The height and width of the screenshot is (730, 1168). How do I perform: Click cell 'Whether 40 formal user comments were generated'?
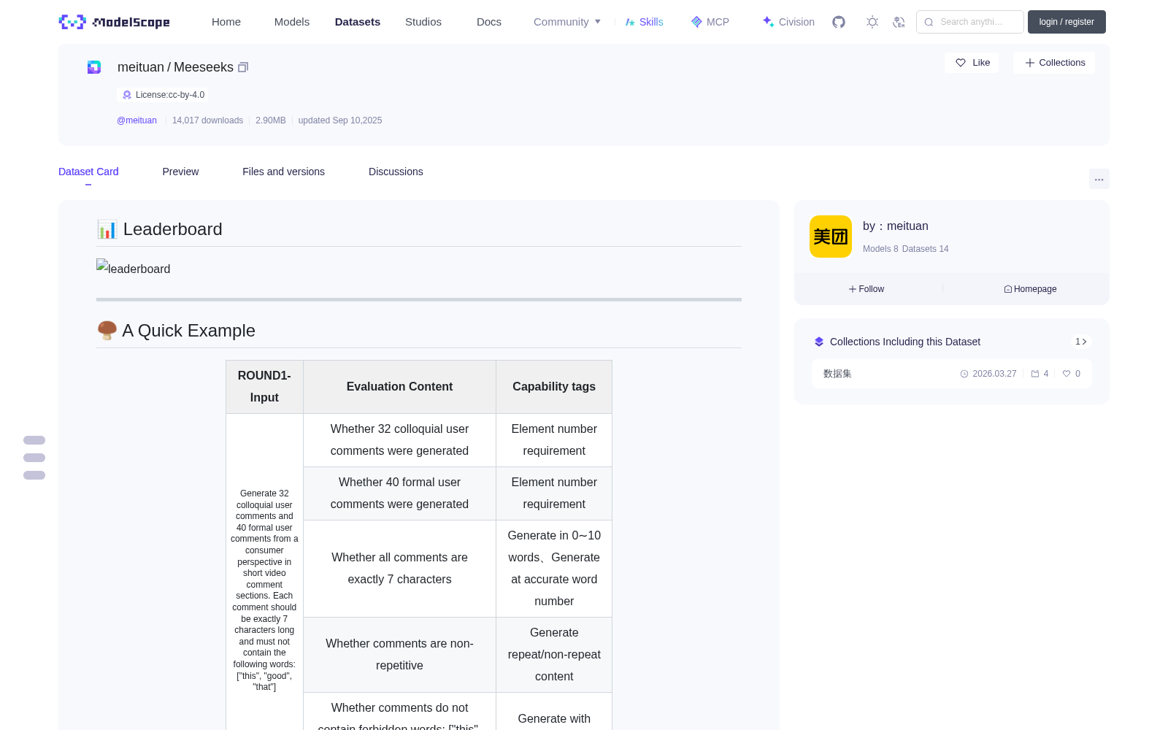[x=399, y=493]
